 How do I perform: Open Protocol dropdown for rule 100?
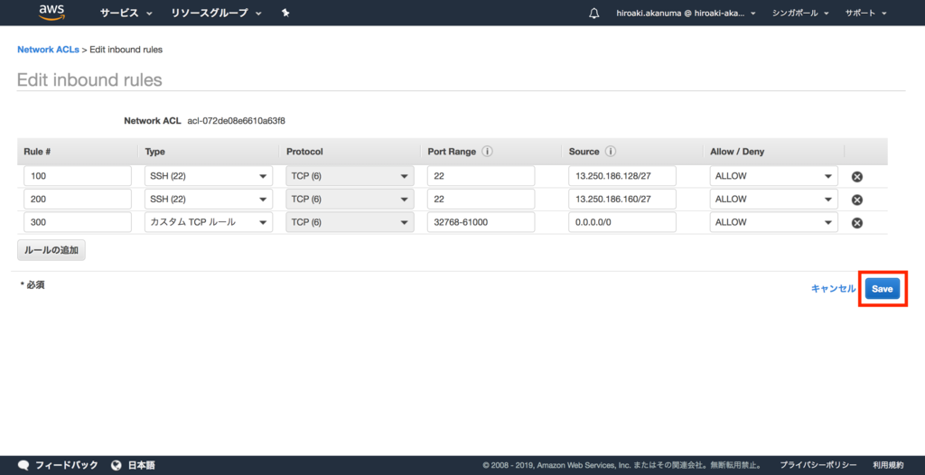(x=350, y=176)
